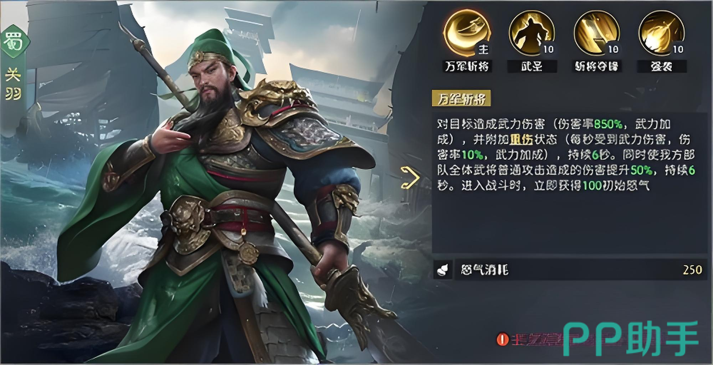The image size is (713, 365).
Task: Open the 万军斩将 label under first skill
Action: point(467,66)
